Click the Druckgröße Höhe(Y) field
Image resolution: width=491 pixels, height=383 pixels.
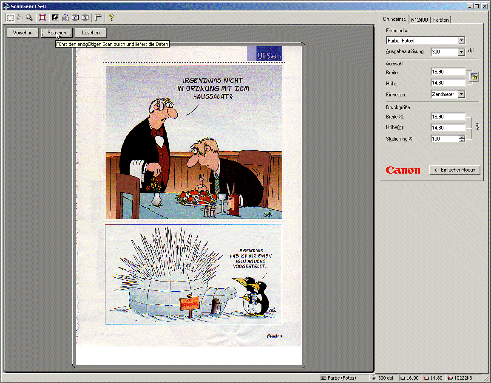click(448, 127)
